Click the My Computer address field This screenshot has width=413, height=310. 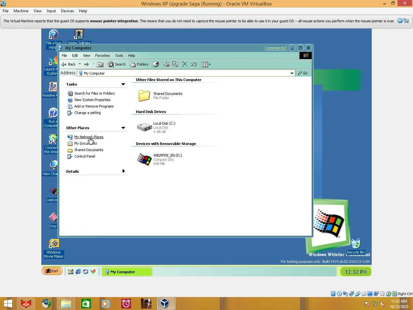186,73
